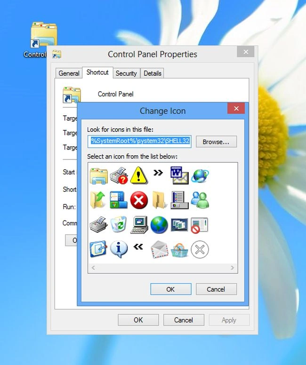Choose the computer tower with list icon
This screenshot has height=365, width=306.
[x=179, y=200]
